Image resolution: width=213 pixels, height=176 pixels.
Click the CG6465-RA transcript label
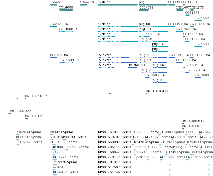[59, 24]
